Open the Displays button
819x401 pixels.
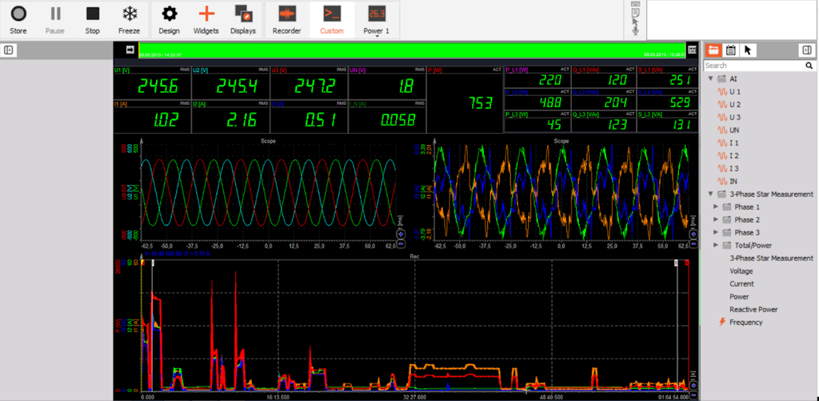(243, 20)
